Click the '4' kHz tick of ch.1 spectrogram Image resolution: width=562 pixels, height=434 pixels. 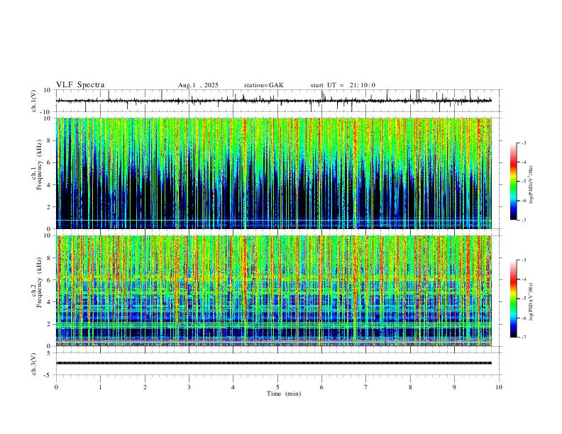[50, 185]
